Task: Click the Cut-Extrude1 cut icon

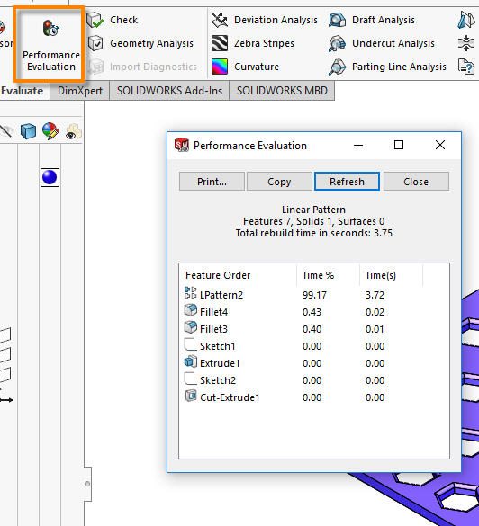Action: coord(191,396)
